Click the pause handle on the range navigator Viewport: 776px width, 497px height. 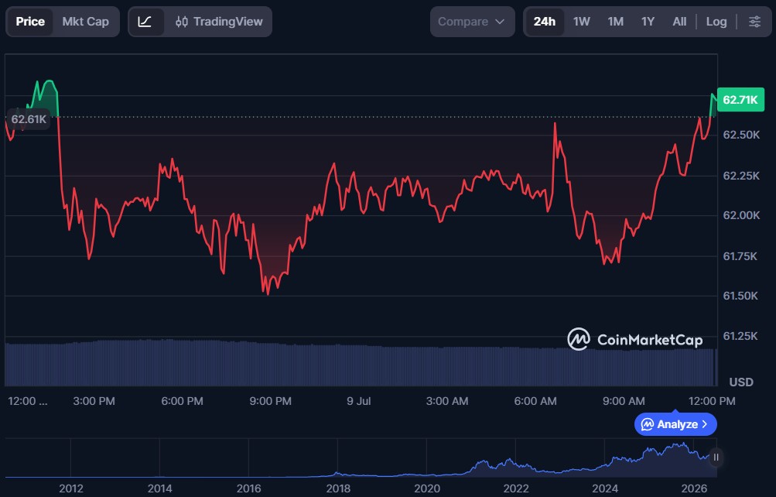[716, 458]
